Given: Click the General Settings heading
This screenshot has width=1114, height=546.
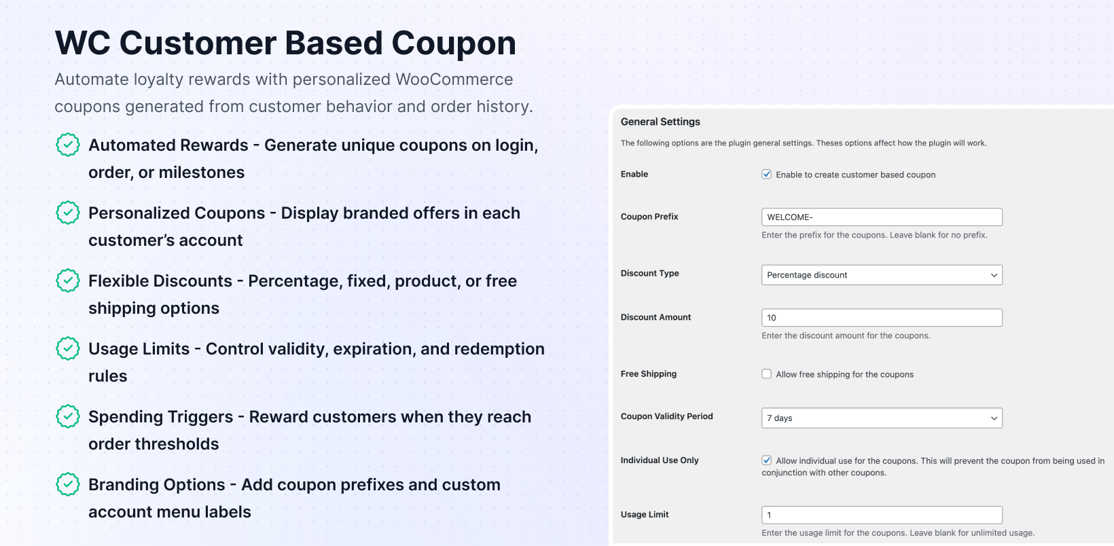Looking at the screenshot, I should (x=660, y=122).
